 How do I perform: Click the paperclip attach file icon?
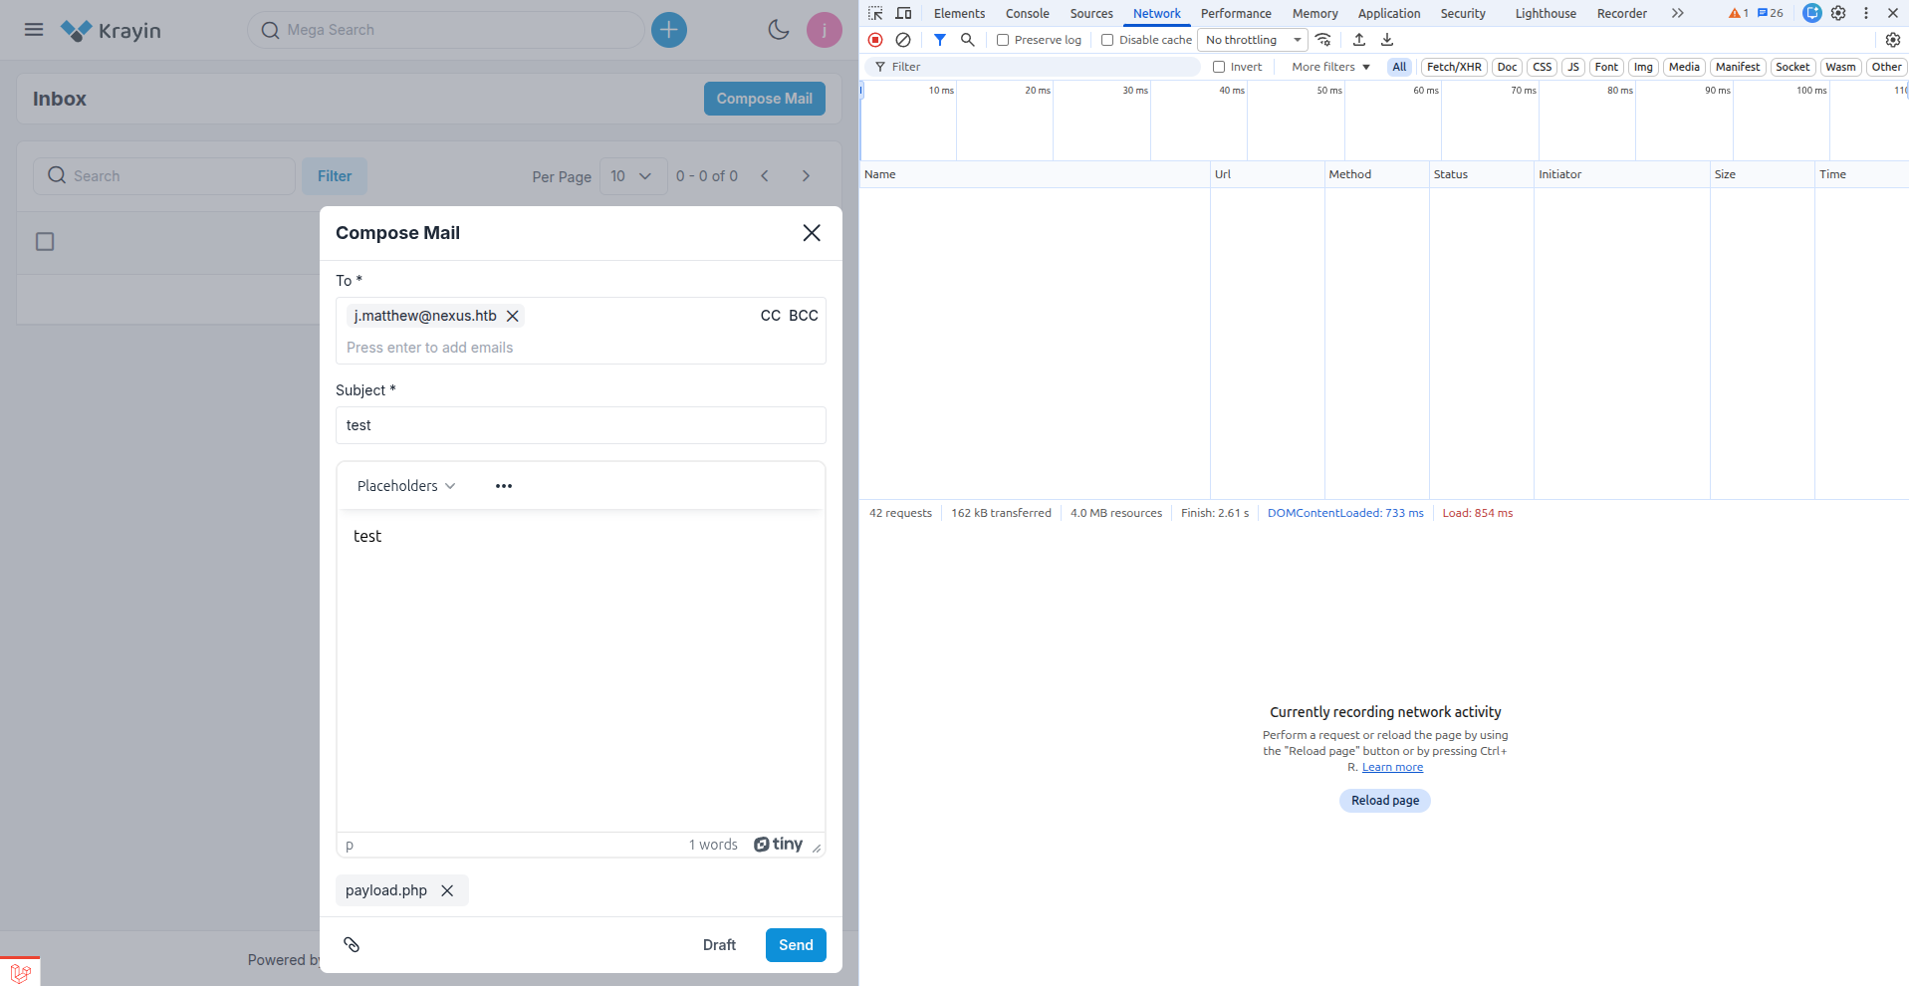click(x=352, y=945)
